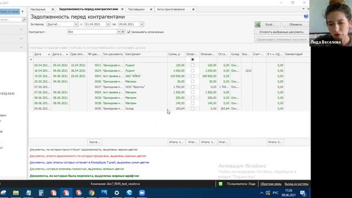Switch to the Накладные tab

tap(38, 9)
